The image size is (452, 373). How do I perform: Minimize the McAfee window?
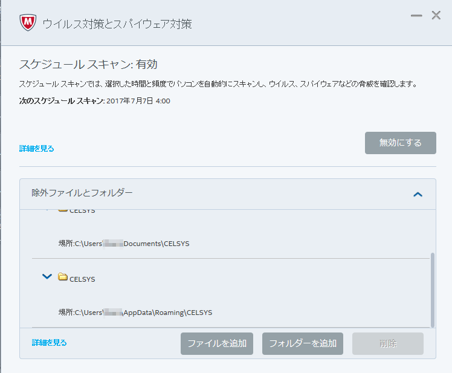(x=416, y=16)
